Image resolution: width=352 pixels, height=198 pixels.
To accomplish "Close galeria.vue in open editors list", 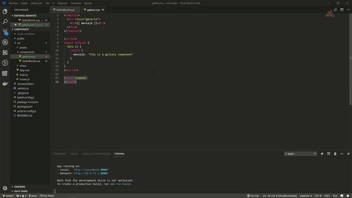I will [x=15, y=25].
